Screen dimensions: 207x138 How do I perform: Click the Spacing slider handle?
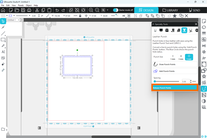(155, 81)
